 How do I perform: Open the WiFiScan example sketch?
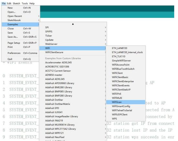pyautogui.click(x=126, y=102)
